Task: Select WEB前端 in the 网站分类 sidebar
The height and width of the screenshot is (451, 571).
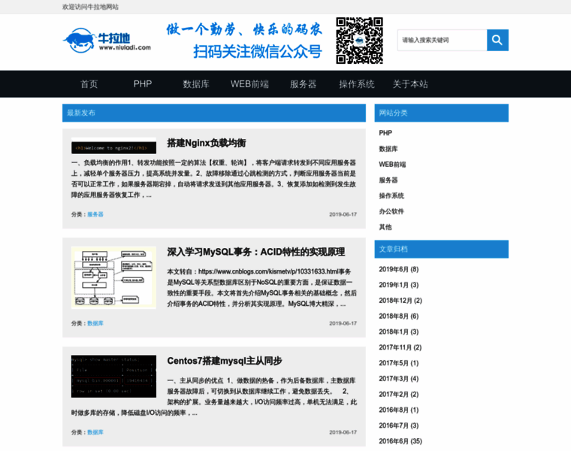Action: click(x=392, y=165)
